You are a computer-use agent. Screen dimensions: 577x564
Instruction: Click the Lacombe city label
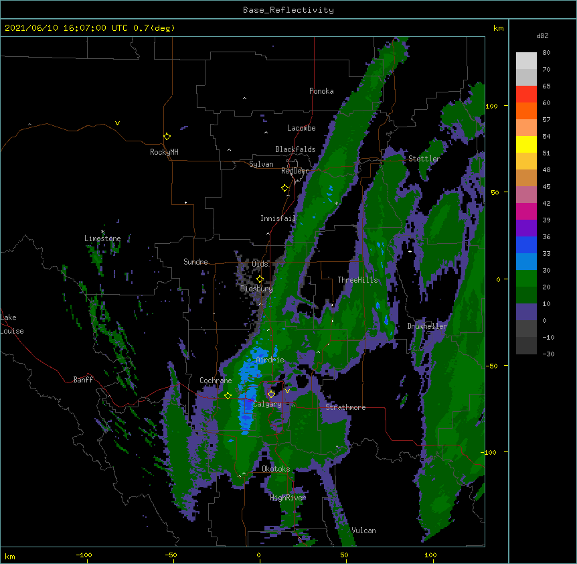click(301, 128)
